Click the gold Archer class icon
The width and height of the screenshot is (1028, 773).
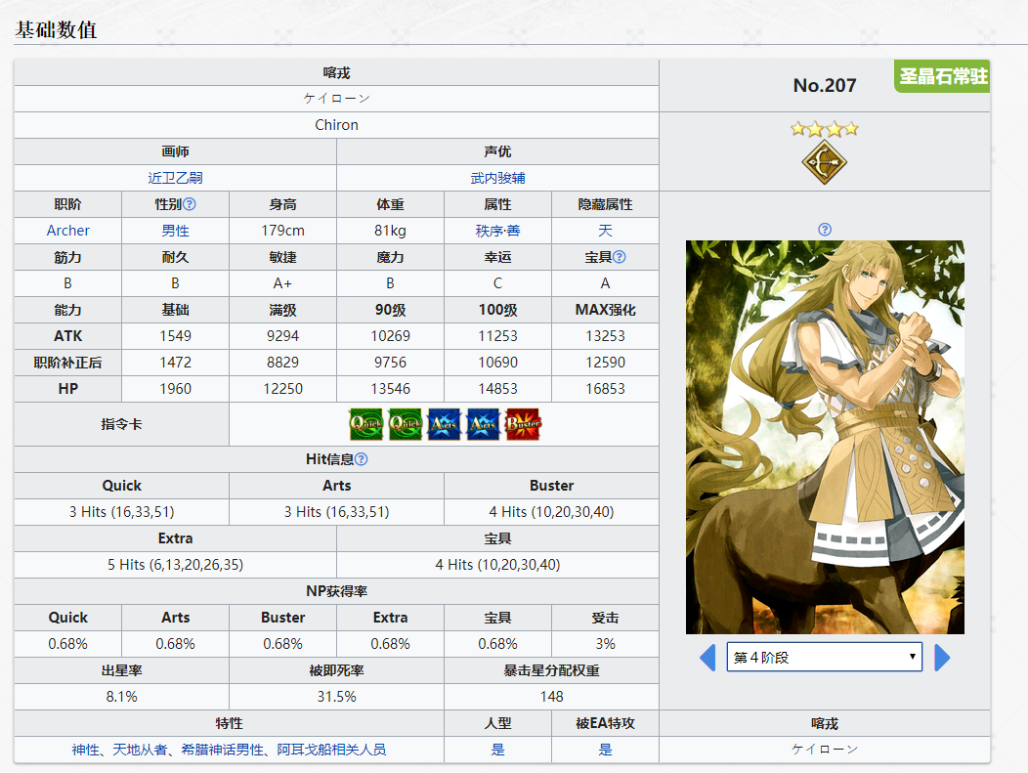click(x=825, y=162)
